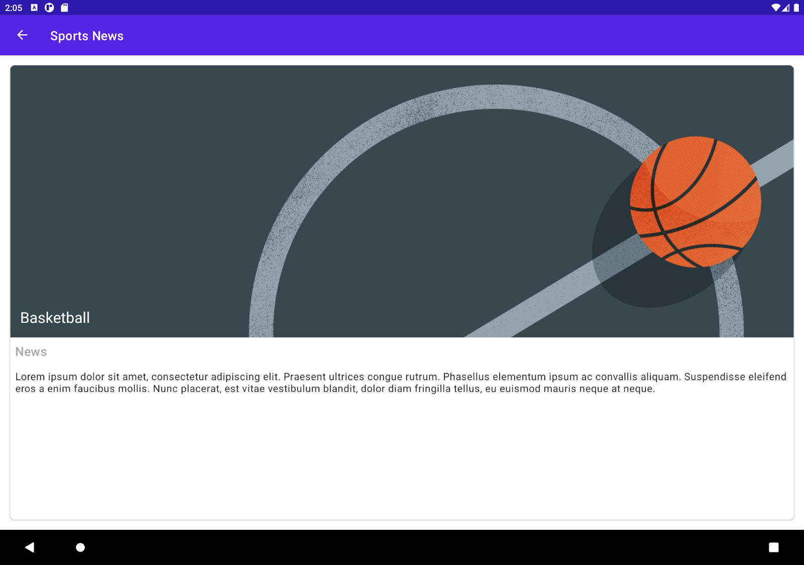Click the status bar clock showing 2:05
This screenshot has height=565, width=804.
tap(14, 8)
